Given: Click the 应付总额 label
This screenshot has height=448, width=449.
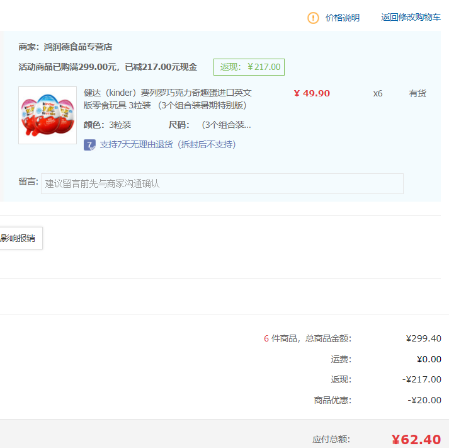Looking at the screenshot, I should click(x=331, y=439).
